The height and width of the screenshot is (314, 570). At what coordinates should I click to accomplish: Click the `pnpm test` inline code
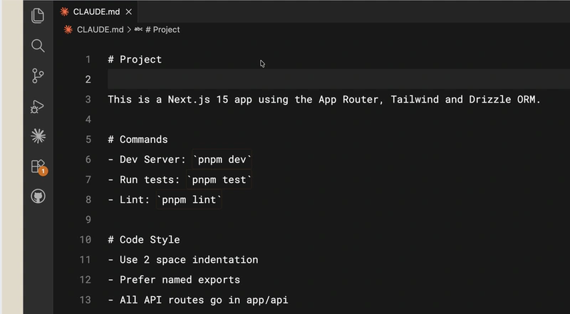tap(219, 179)
